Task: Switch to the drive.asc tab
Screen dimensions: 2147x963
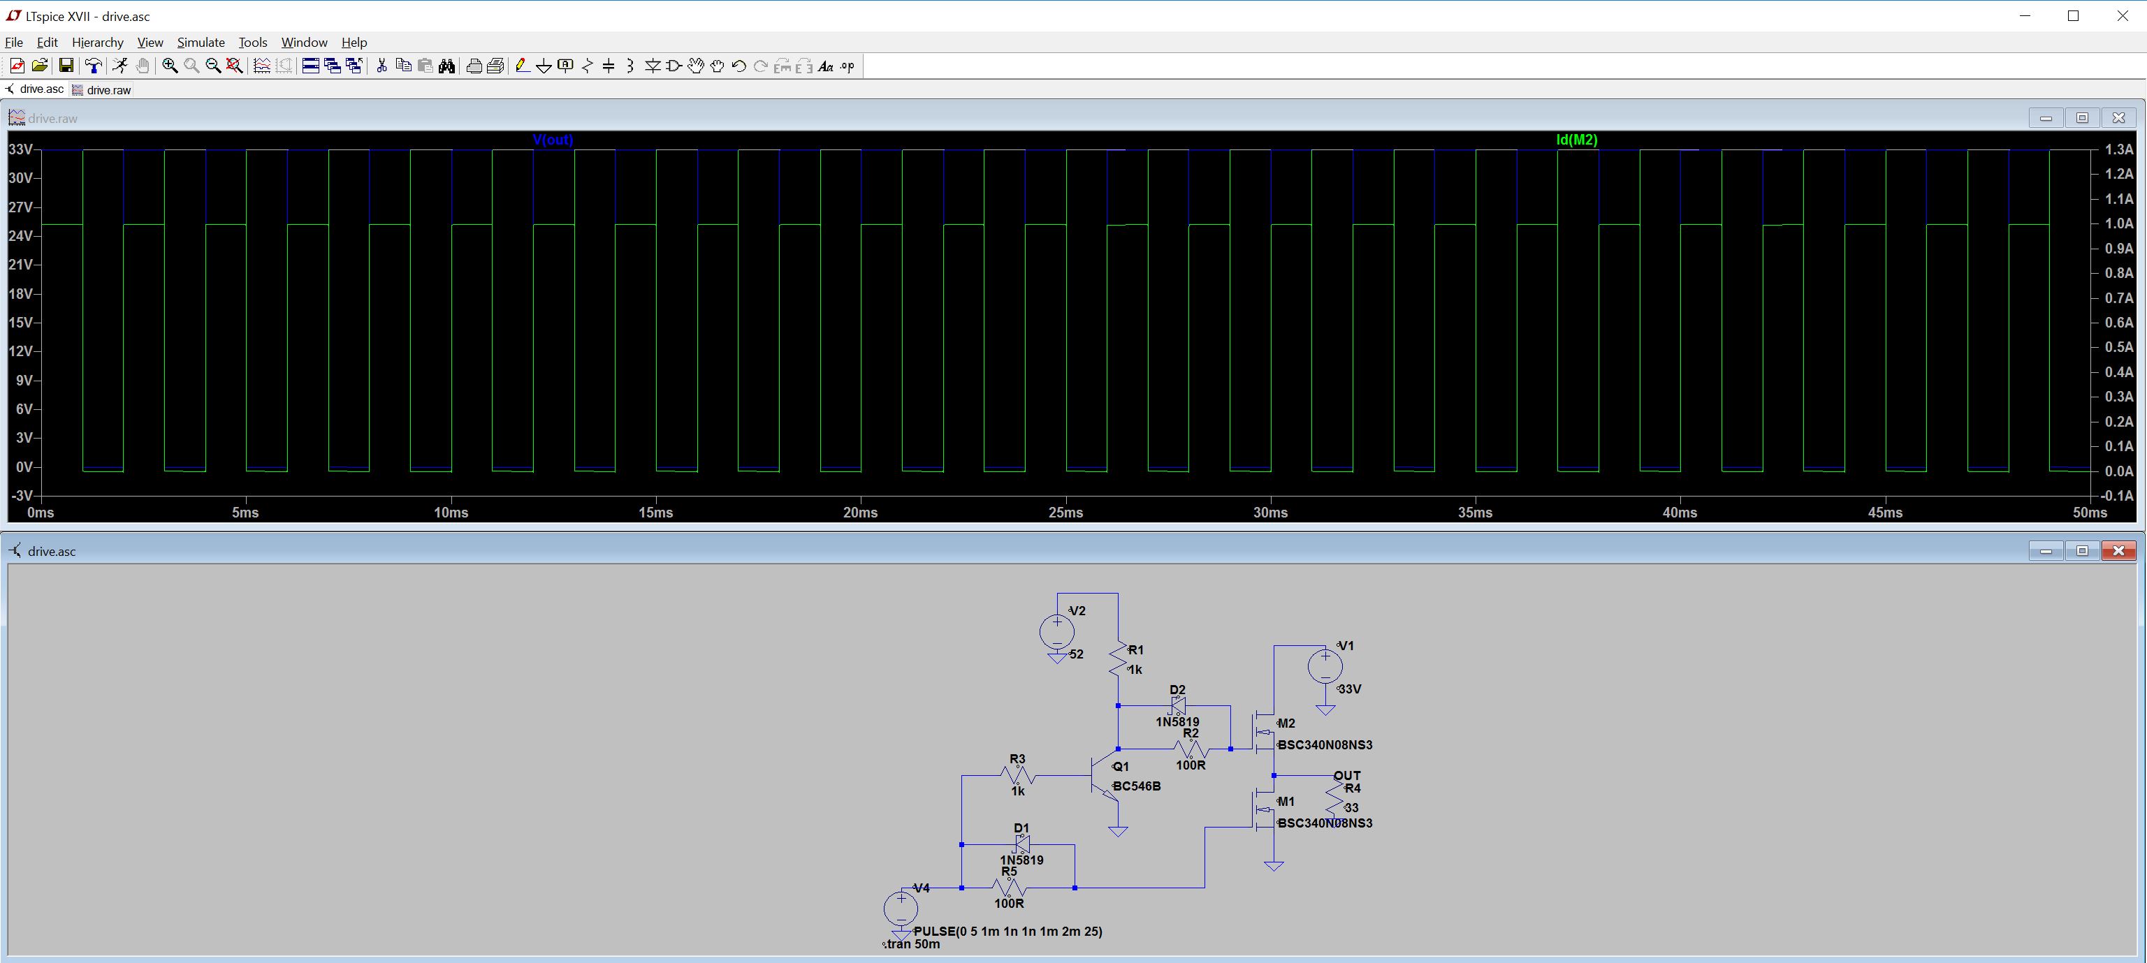Action: point(35,89)
